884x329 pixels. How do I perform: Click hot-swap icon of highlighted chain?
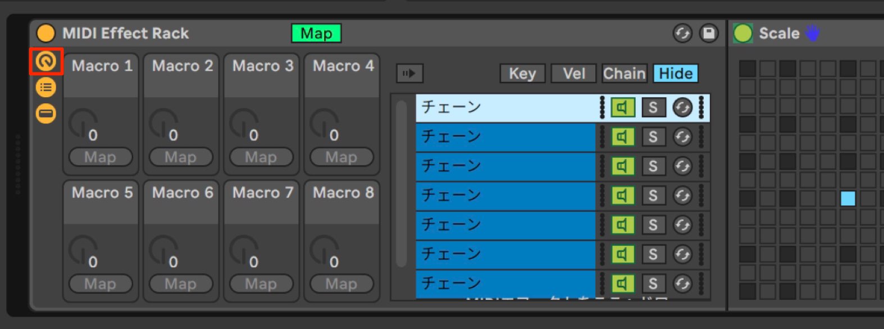[682, 108]
